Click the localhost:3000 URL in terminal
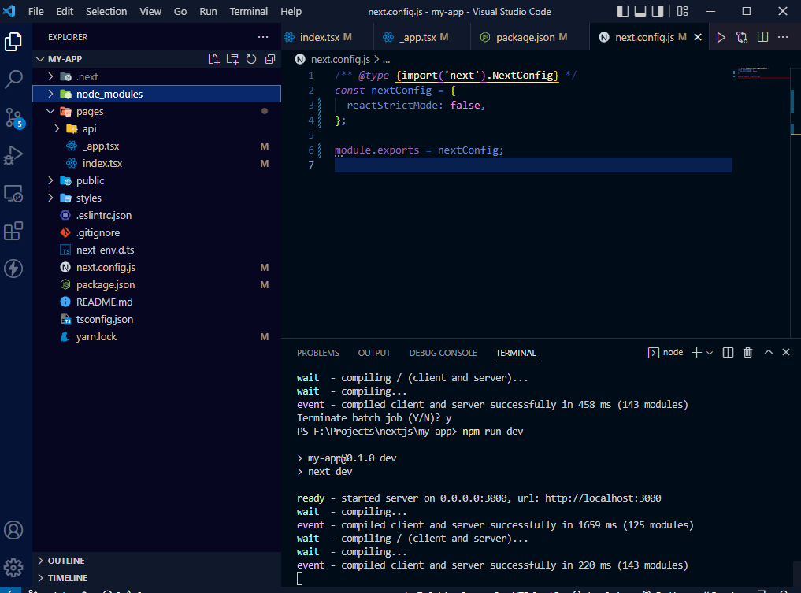The width and height of the screenshot is (801, 593). pyautogui.click(x=603, y=498)
